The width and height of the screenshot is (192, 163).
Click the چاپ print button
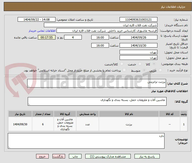[x=75, y=156]
